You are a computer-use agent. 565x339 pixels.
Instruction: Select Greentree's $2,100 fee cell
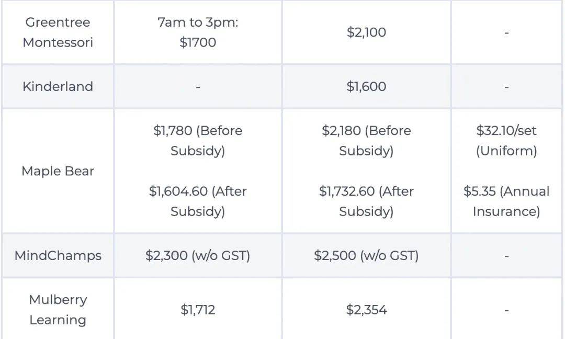366,32
